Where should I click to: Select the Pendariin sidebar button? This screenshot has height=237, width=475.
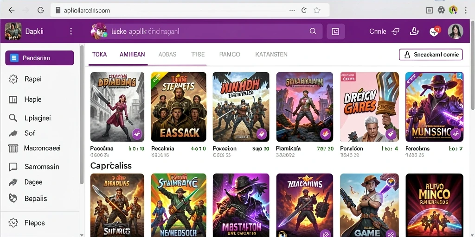[40, 58]
